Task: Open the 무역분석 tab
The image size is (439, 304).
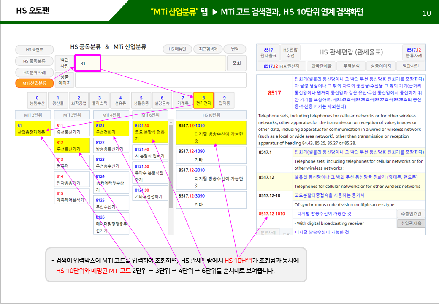Action: tap(351, 66)
